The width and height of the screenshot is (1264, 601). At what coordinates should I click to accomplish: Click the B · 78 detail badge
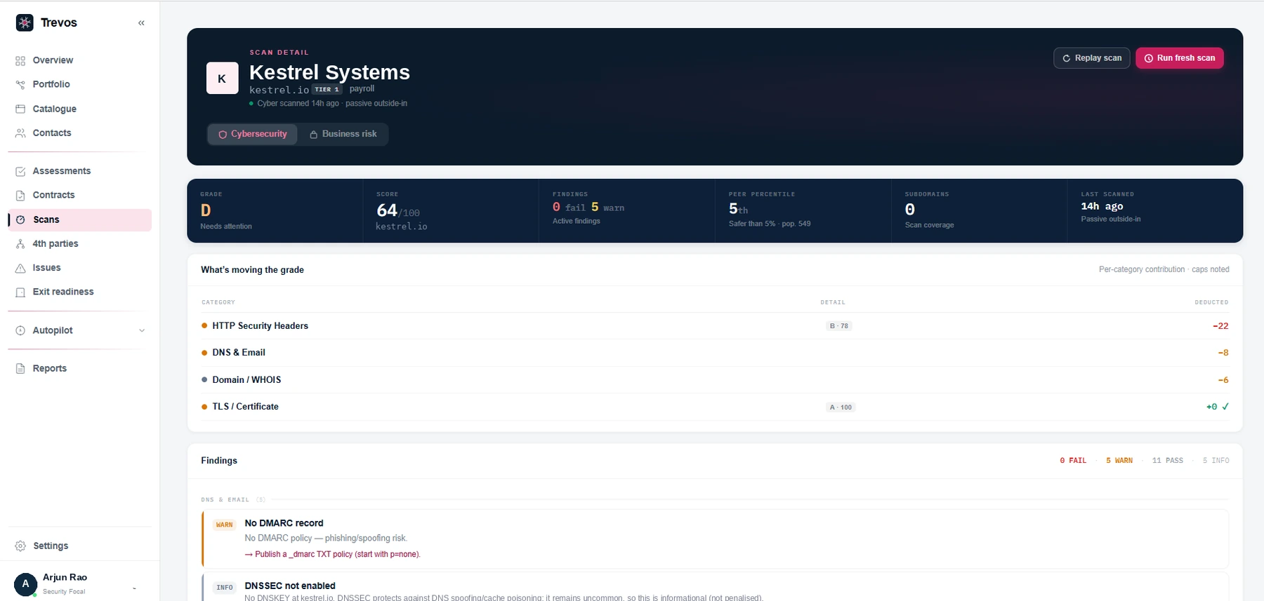[x=839, y=326]
